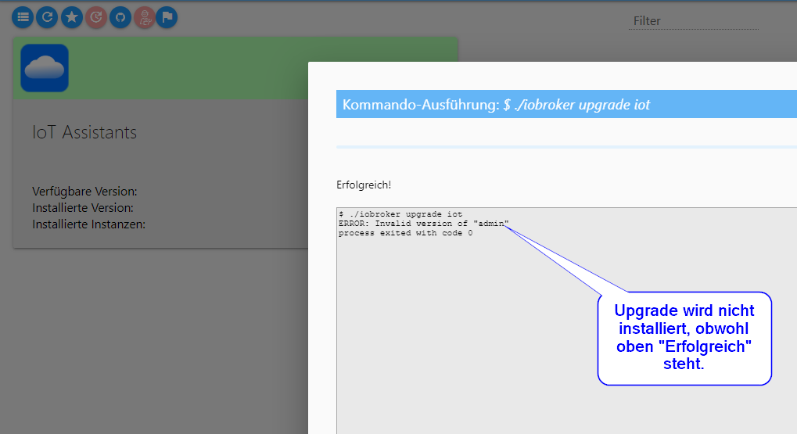The width and height of the screenshot is (797, 434).
Task: Toggle the star favorites filter icon
Action: 72,17
